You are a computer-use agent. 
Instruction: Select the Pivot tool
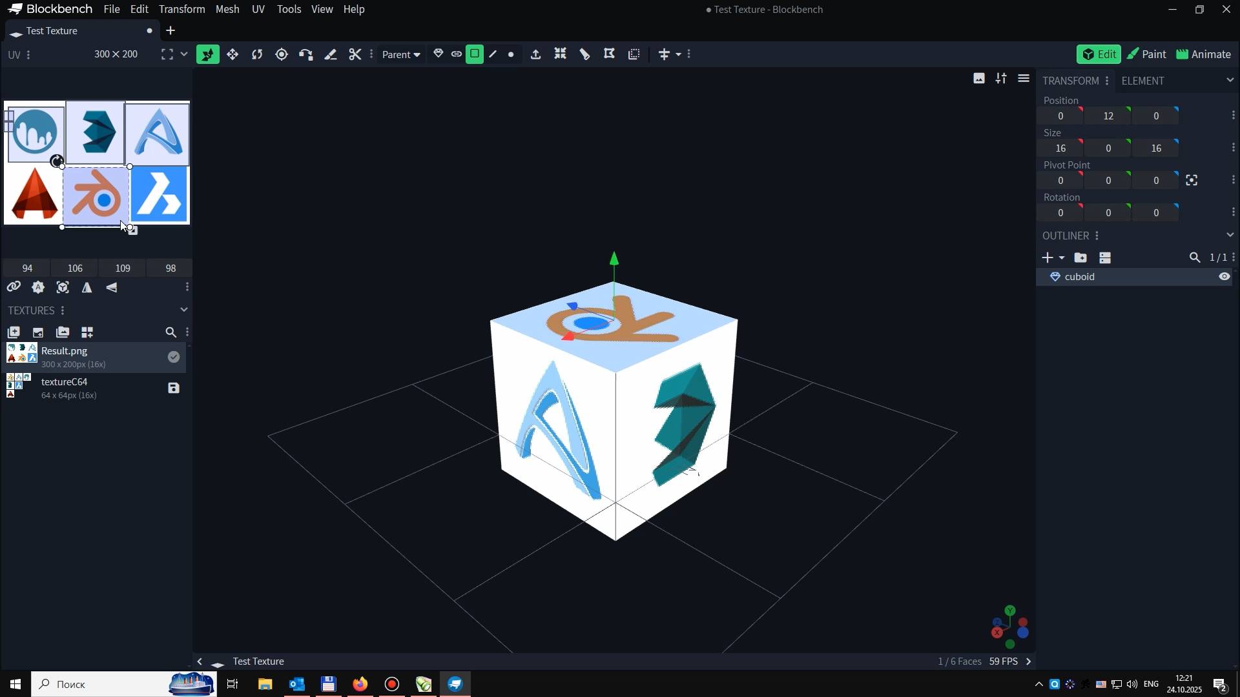coord(282,55)
